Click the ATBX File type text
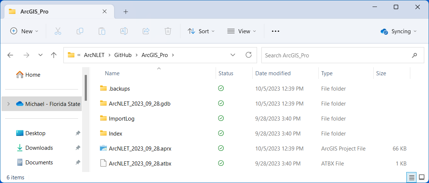This screenshot has height=183, width=429. click(x=333, y=164)
